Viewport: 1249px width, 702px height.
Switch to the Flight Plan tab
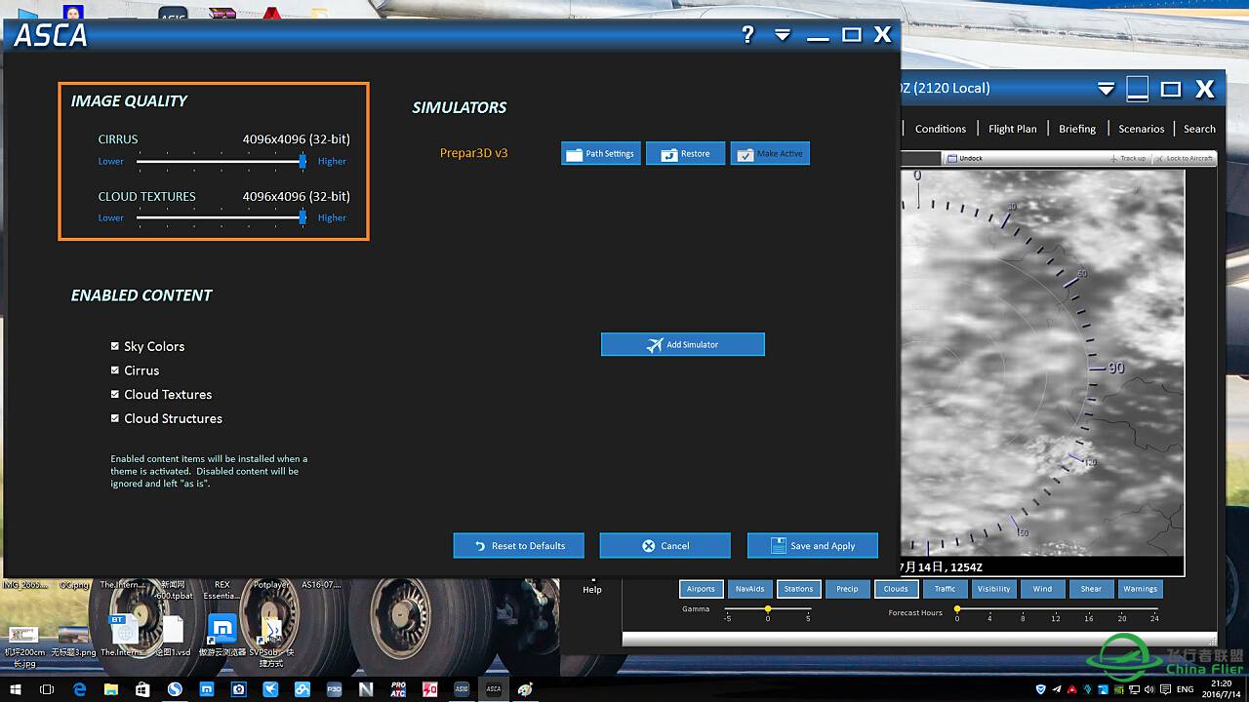[1012, 129]
